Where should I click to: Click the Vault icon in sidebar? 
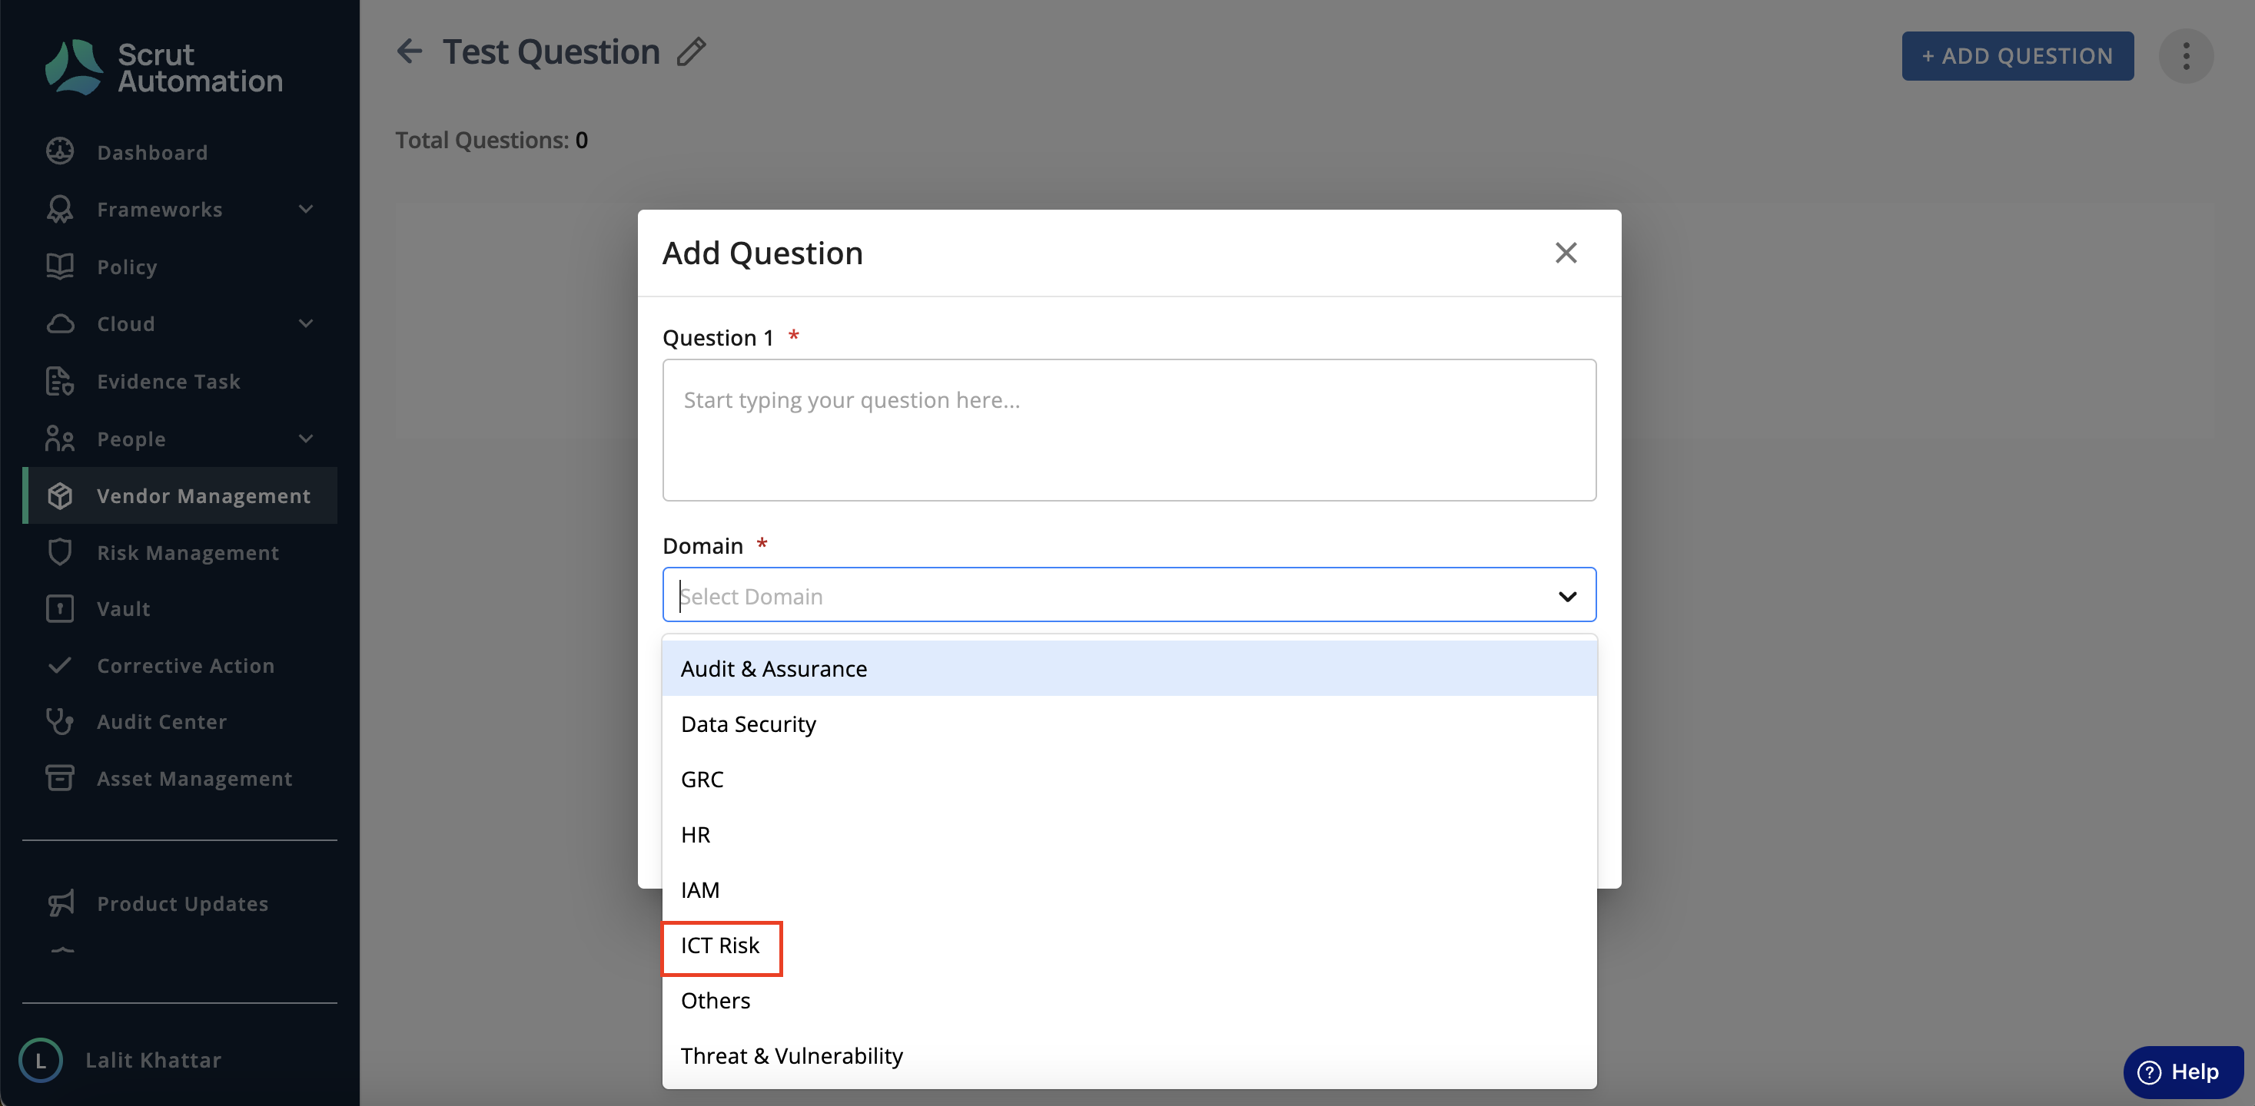pyautogui.click(x=59, y=608)
